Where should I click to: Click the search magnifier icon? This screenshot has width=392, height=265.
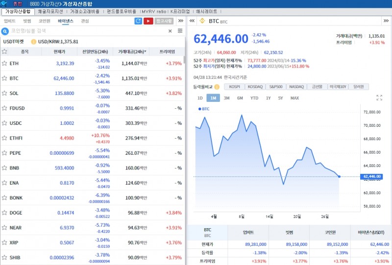click(5, 31)
